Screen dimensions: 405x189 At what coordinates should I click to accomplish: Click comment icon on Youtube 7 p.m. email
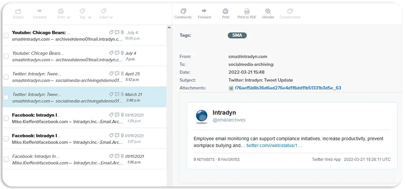coord(117,53)
